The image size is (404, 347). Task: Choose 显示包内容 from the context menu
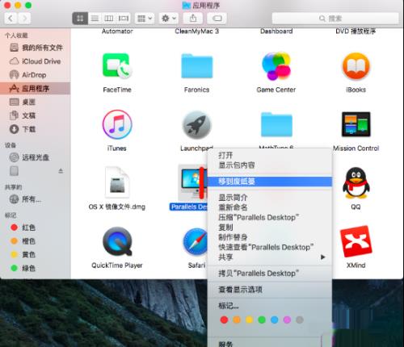click(270, 165)
